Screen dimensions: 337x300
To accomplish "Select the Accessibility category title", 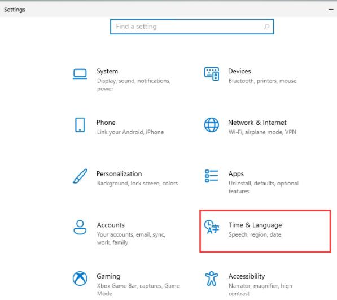I will point(247,277).
